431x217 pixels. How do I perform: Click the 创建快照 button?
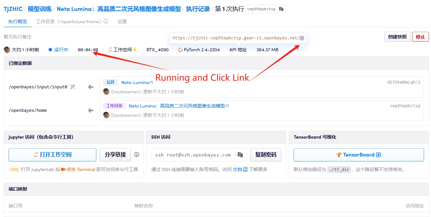[x=397, y=37]
